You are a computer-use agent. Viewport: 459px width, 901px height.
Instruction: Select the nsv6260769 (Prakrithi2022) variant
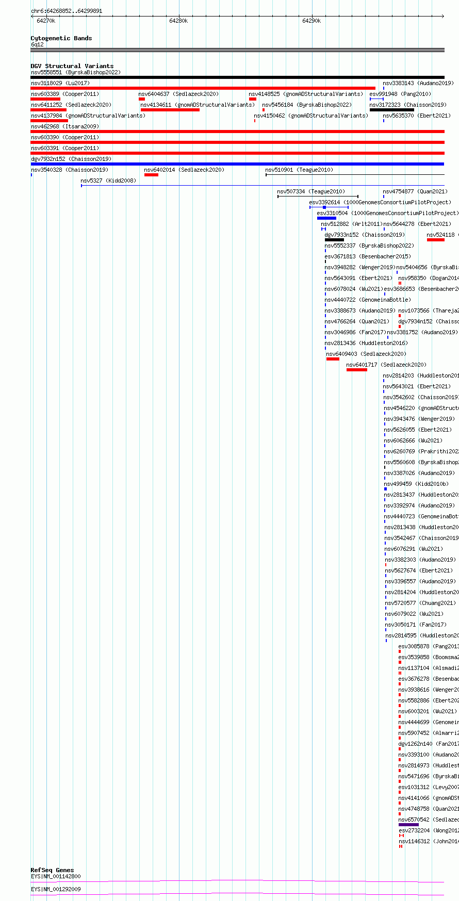421,452
